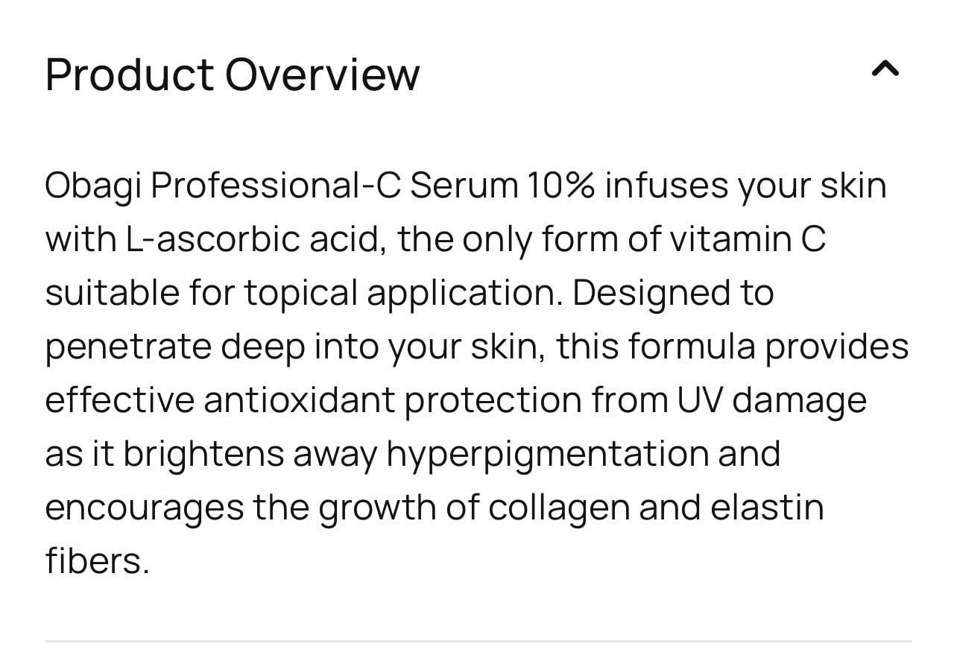Click the final word "fibers."
The width and height of the screenshot is (957, 667).
[97, 561]
